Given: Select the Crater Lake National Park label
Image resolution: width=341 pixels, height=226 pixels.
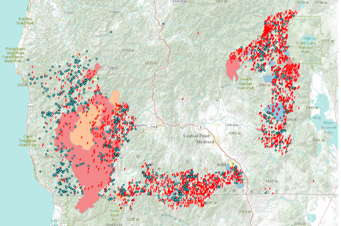Looking at the screenshot, I should pyautogui.click(x=308, y=45).
